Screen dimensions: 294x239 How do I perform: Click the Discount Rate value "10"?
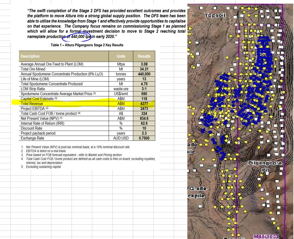(x=144, y=128)
